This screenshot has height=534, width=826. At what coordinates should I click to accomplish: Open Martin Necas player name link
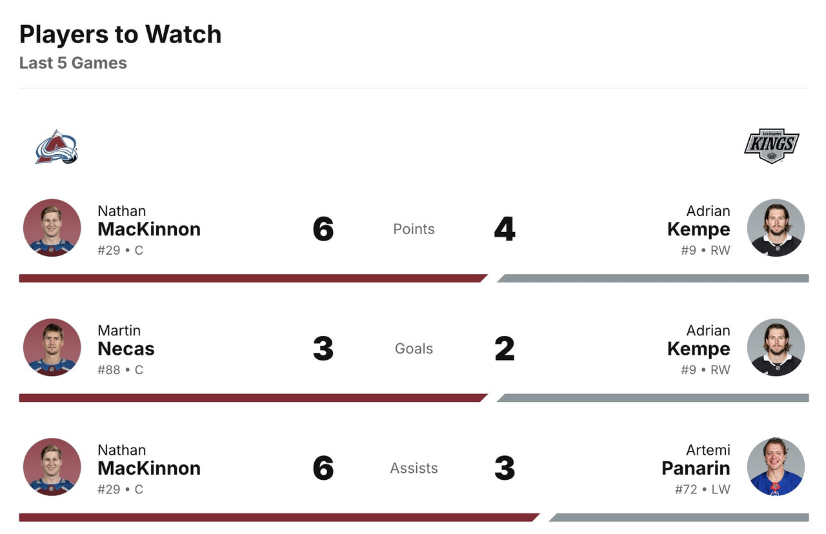[126, 348]
